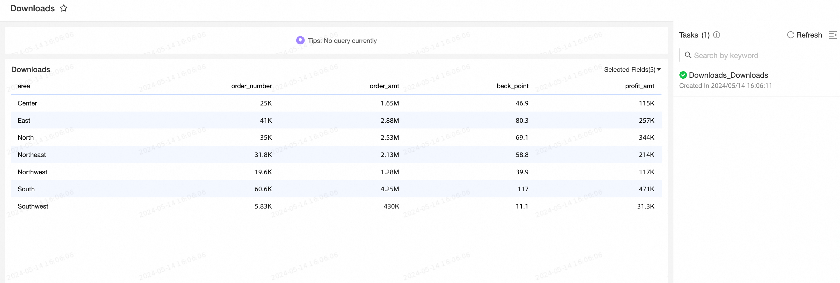The width and height of the screenshot is (840, 283).
Task: Click the order_number column header
Action: click(251, 86)
